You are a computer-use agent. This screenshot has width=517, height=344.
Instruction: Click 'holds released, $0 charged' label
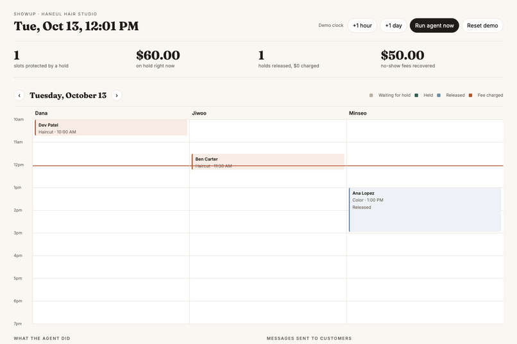[x=289, y=66]
